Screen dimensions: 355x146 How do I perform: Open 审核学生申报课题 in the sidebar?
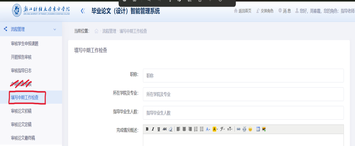coord(25,44)
